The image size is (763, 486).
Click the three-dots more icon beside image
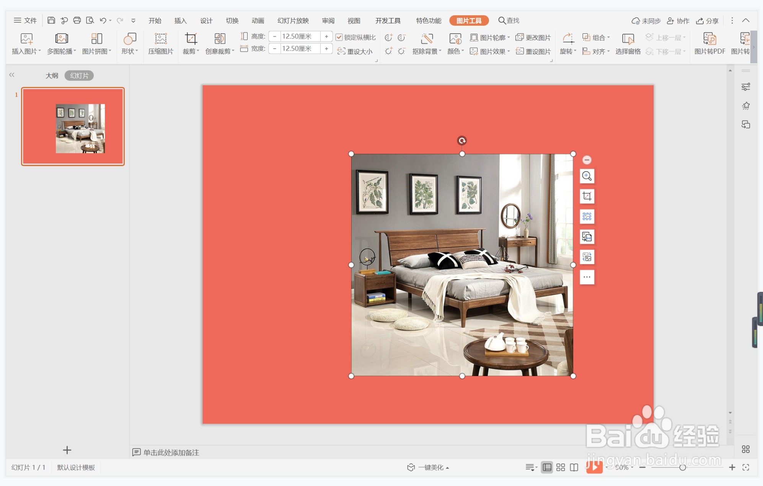(587, 277)
